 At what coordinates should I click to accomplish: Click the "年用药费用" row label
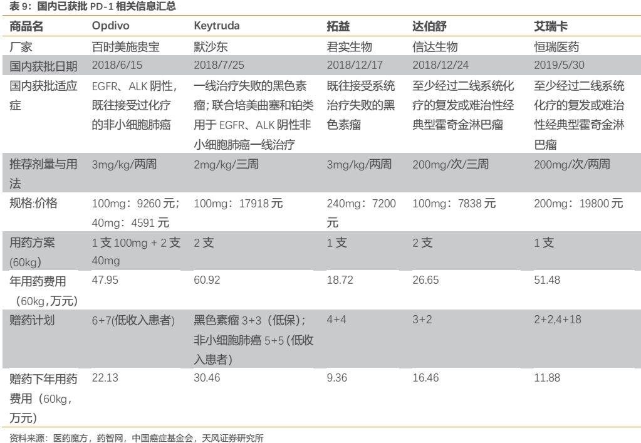tap(43, 291)
